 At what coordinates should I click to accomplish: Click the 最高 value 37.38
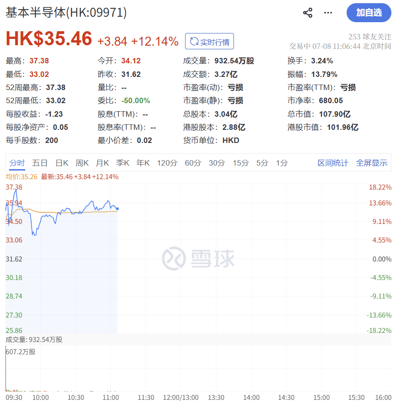point(39,61)
